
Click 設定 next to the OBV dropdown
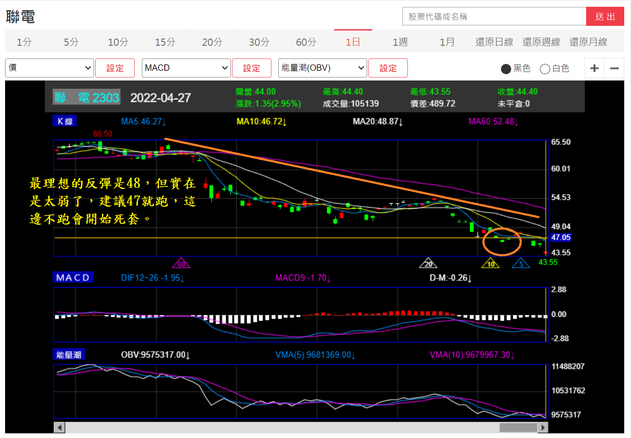pos(388,68)
